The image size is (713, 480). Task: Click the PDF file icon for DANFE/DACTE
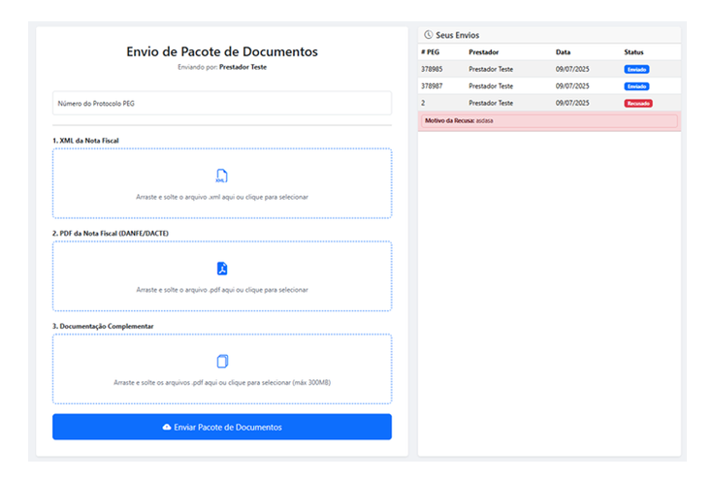pos(221,269)
